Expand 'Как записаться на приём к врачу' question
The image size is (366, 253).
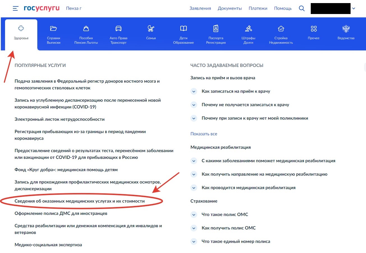pyautogui.click(x=194, y=91)
